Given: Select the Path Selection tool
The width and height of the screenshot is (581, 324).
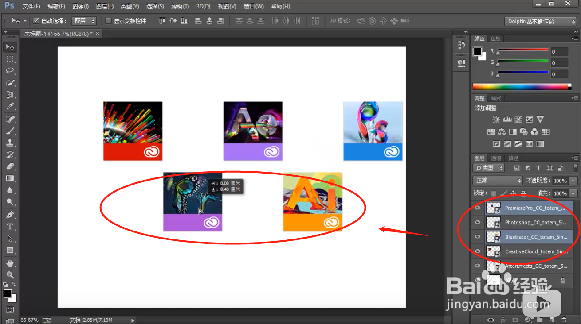Looking at the screenshot, I should point(10,239).
